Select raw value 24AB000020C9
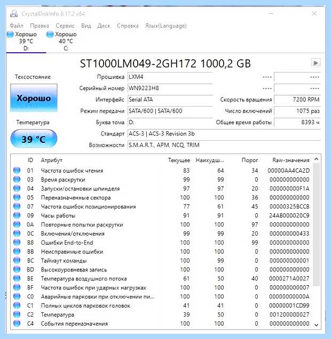Image resolution: width=331 pixels, height=339 pixels. point(289,215)
